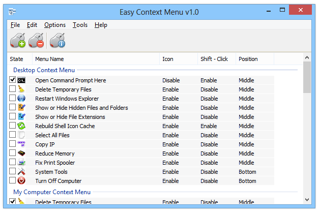Screen dimensions: 319x216
Task: Tick the Show or Hide File Extensions checkbox
Action: (x=12, y=116)
